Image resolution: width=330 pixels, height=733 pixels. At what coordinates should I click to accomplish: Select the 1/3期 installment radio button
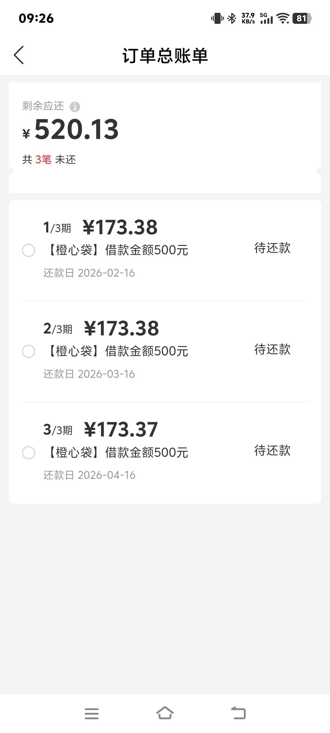pyautogui.click(x=29, y=250)
